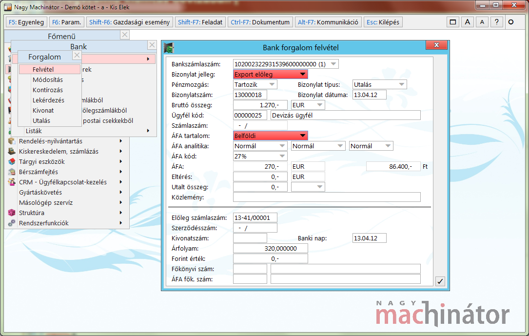Open the first ÁFA analitika dropdown
Screen dimensions: 529x336
click(282, 146)
